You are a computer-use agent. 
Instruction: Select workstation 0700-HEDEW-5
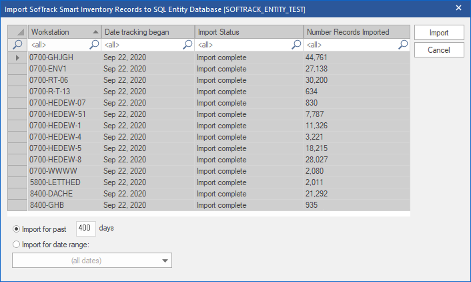(64, 148)
